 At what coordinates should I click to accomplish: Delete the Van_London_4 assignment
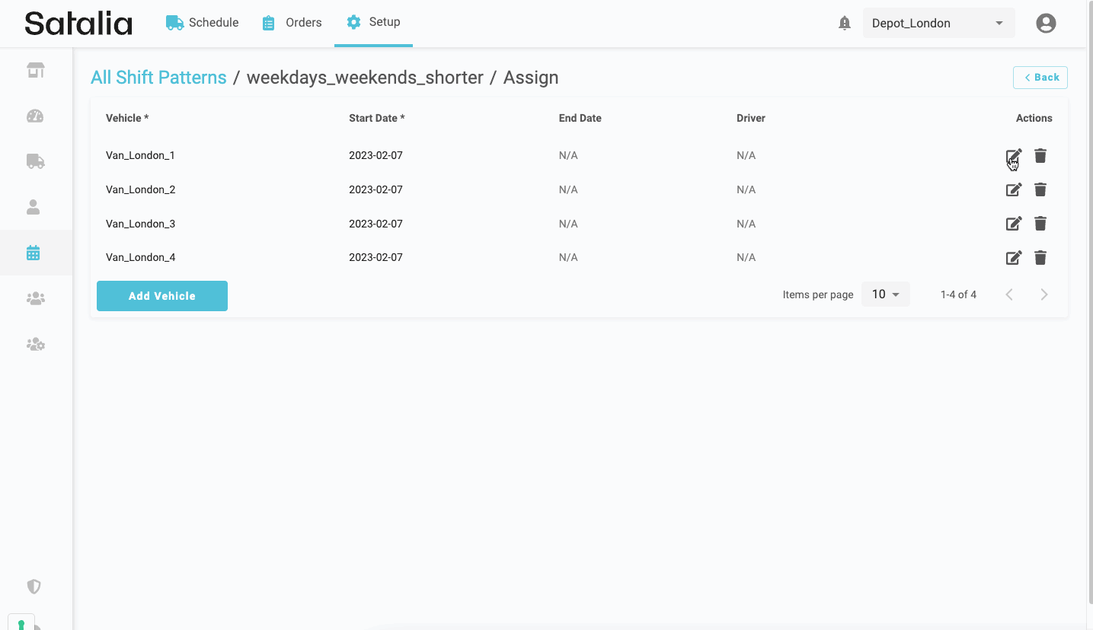tap(1040, 258)
